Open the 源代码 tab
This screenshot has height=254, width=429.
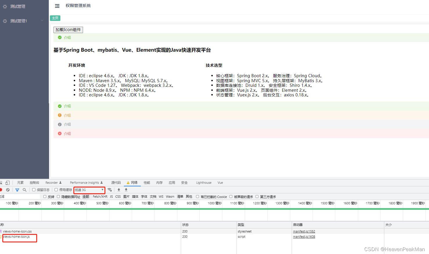(x=116, y=183)
